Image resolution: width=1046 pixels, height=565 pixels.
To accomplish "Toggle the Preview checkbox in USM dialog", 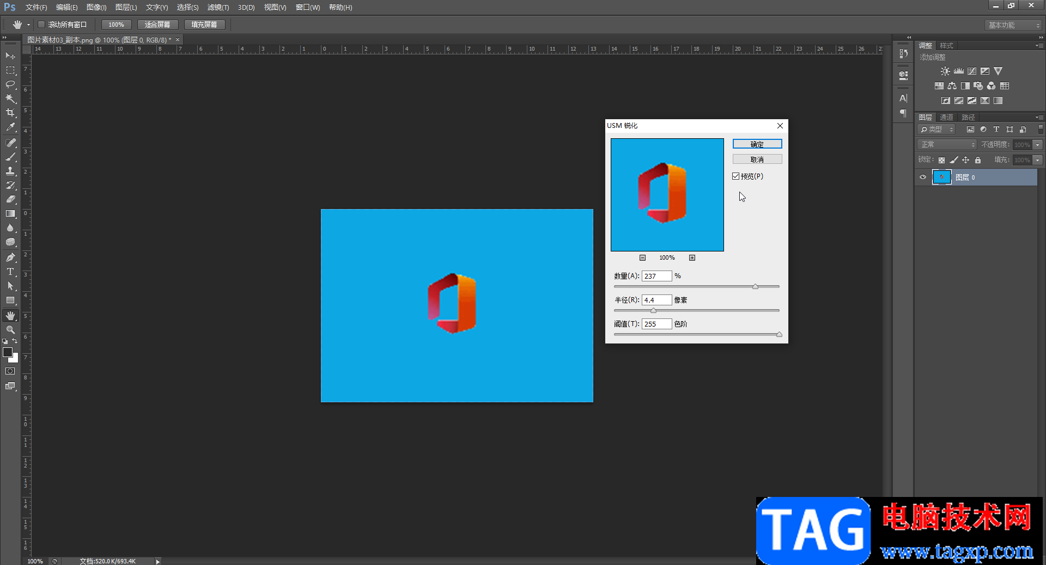I will coord(736,176).
